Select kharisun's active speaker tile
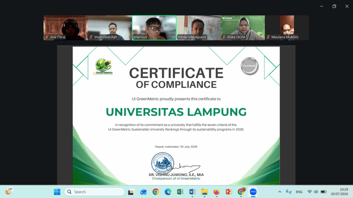 coord(154,28)
